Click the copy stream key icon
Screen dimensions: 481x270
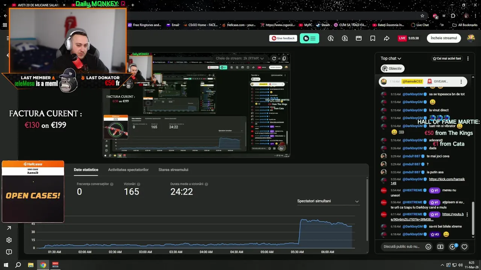(x=284, y=58)
